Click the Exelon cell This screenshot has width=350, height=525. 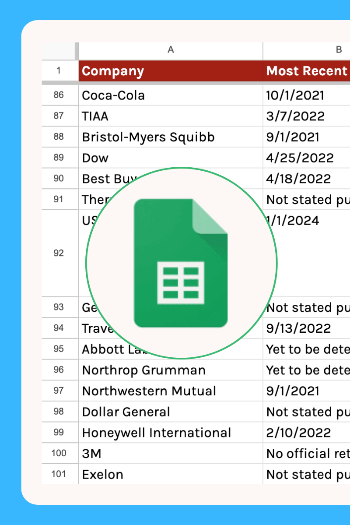tap(171, 474)
